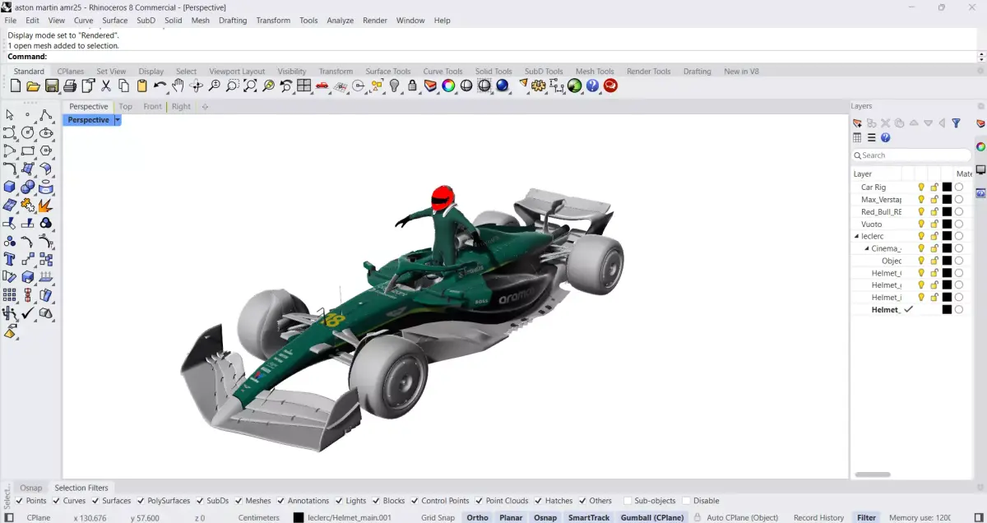Open a file with the folder icon
Image resolution: width=987 pixels, height=523 pixels.
coord(34,86)
